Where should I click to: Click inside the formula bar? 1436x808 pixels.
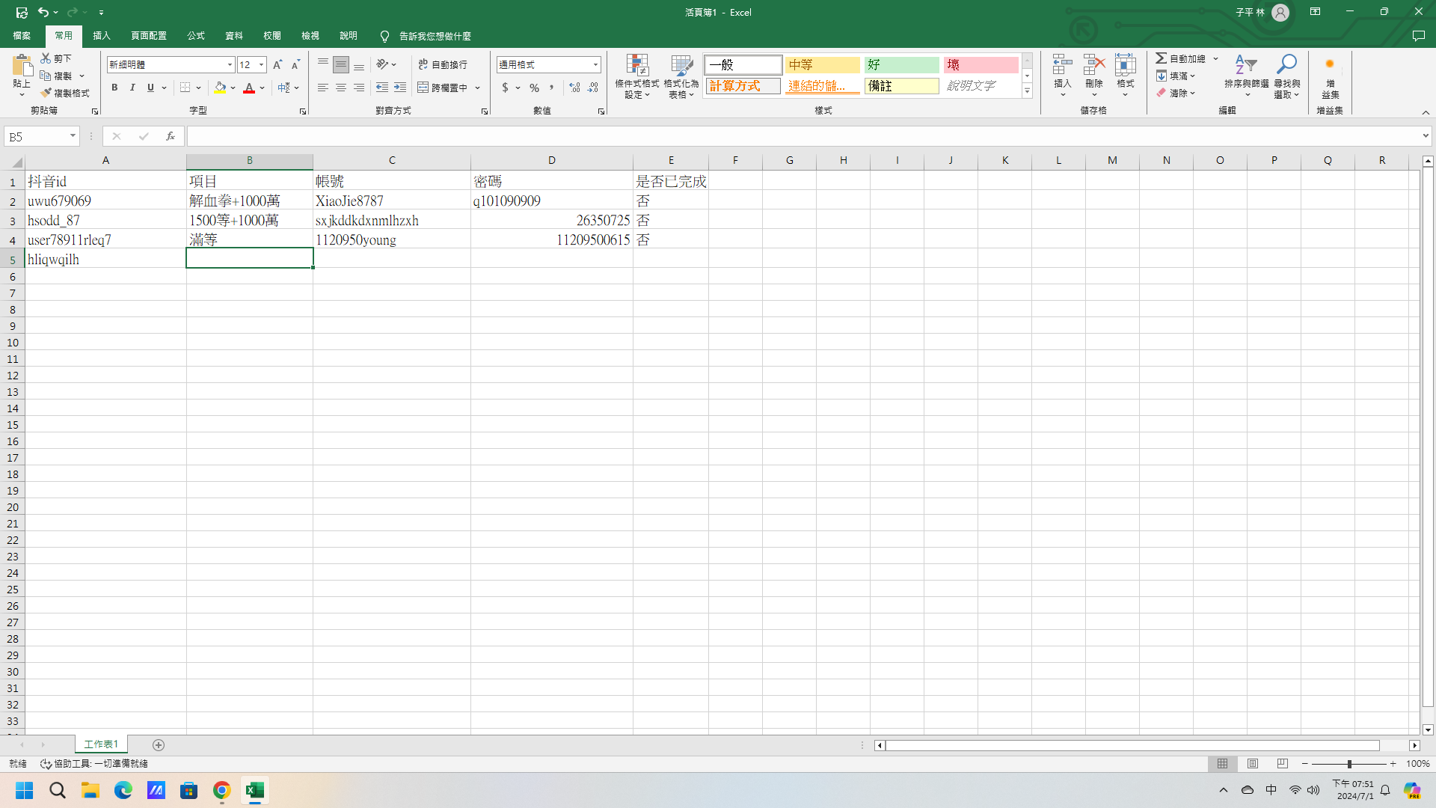point(804,136)
